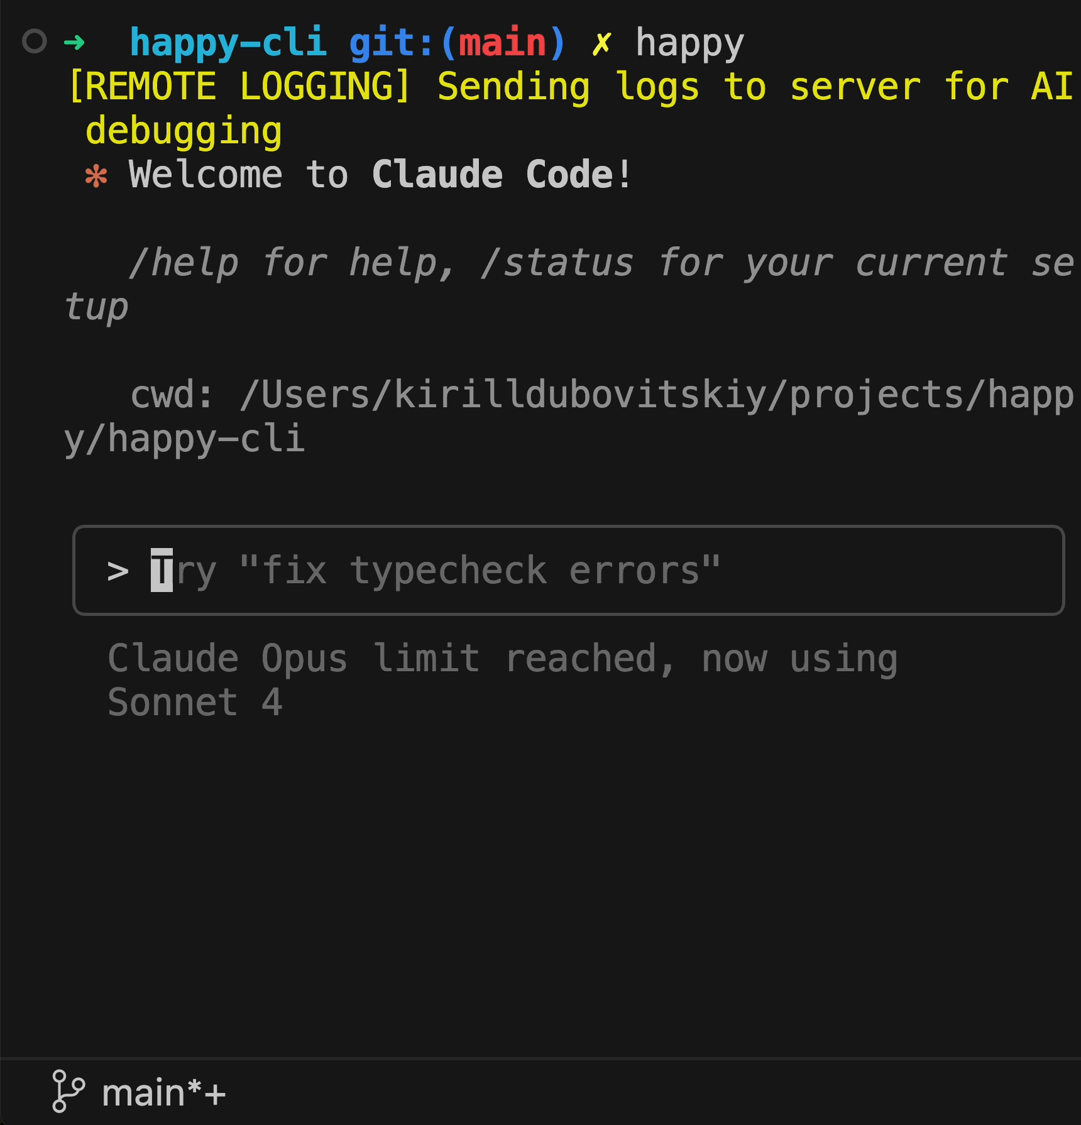Click the [REMOTE LOGGING] warning label

click(x=239, y=87)
